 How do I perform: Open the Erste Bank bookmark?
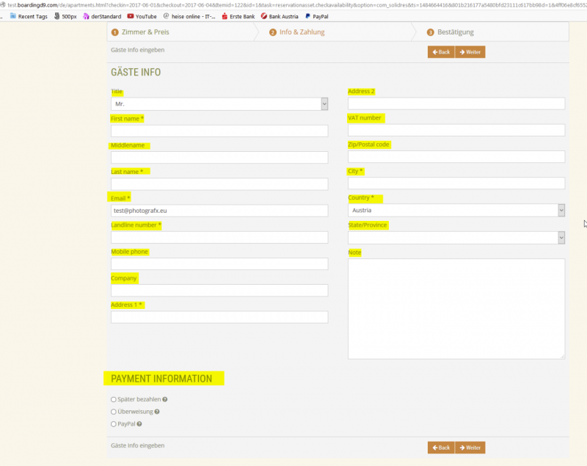coord(238,15)
